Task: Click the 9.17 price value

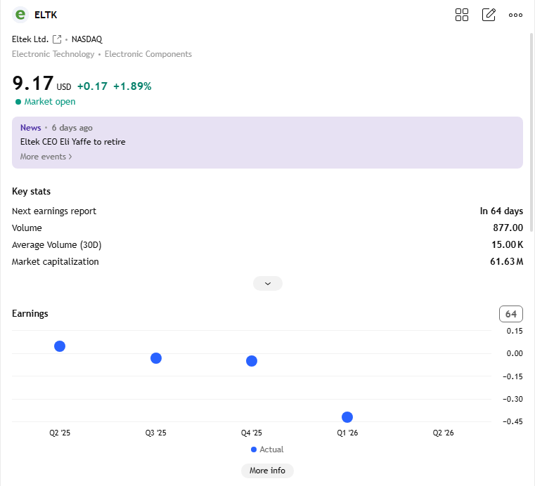Action: tap(33, 83)
